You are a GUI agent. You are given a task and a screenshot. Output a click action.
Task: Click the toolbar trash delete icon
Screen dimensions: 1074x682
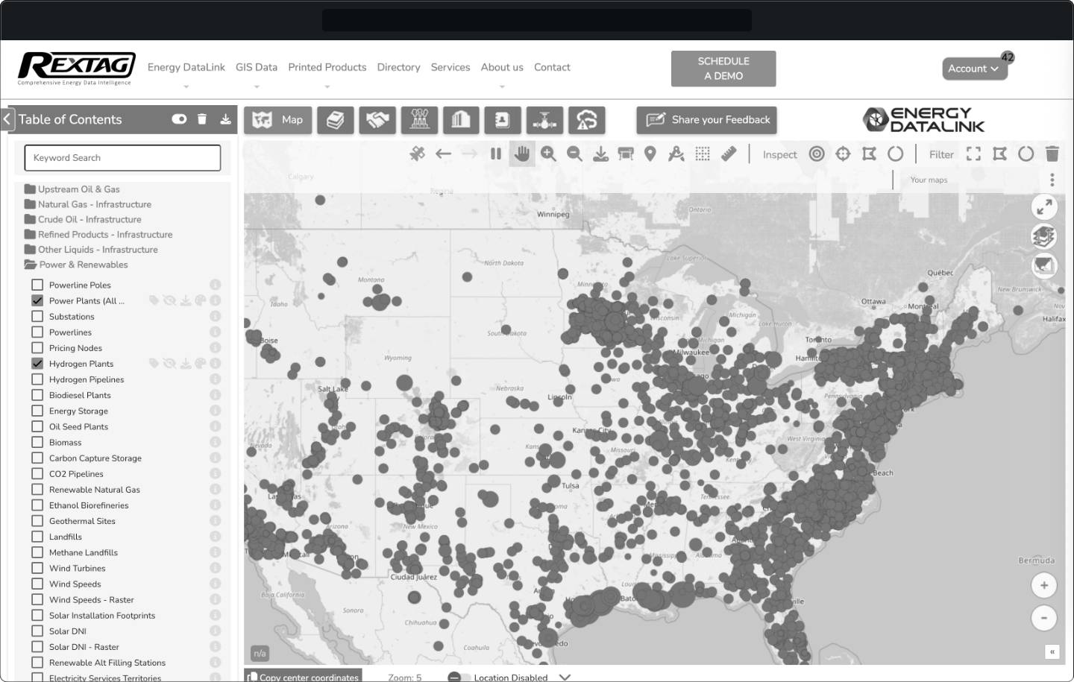click(x=1052, y=154)
